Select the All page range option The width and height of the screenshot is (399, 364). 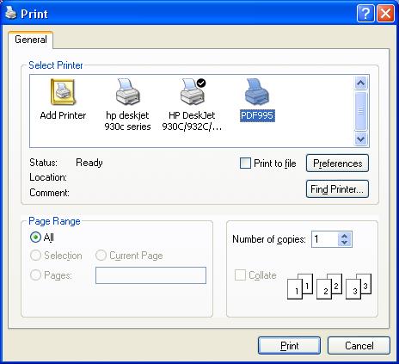(35, 238)
